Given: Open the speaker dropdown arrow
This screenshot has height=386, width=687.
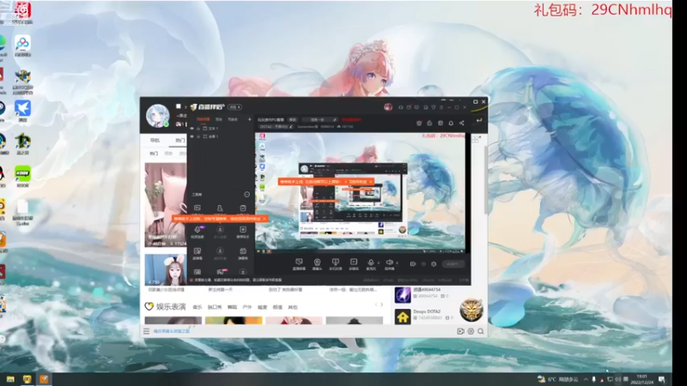Looking at the screenshot, I should click(x=397, y=263).
